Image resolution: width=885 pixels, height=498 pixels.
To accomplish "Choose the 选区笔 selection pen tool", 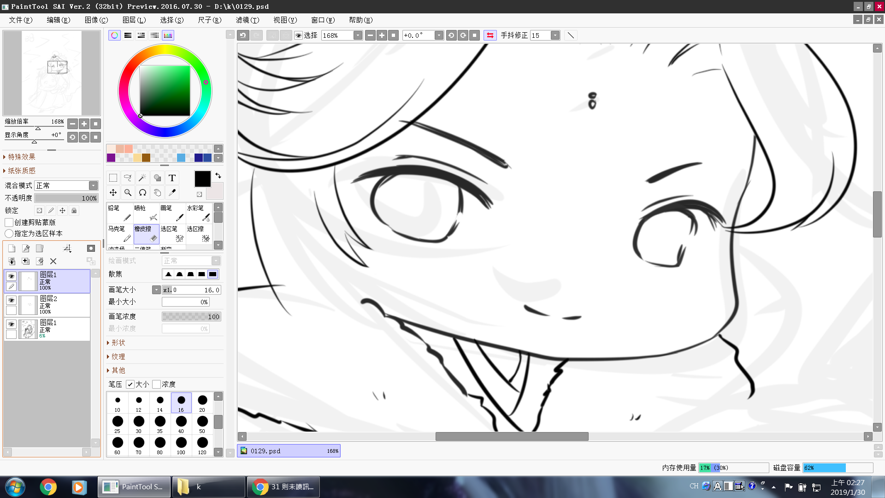I will (x=172, y=234).
